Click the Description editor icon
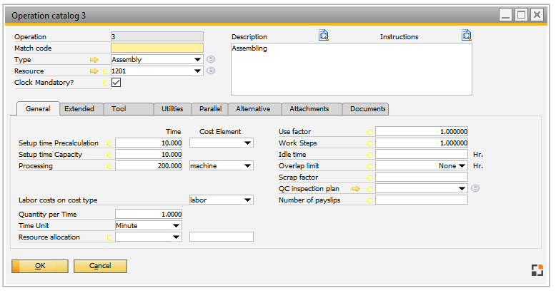The image size is (556, 293). pyautogui.click(x=324, y=36)
